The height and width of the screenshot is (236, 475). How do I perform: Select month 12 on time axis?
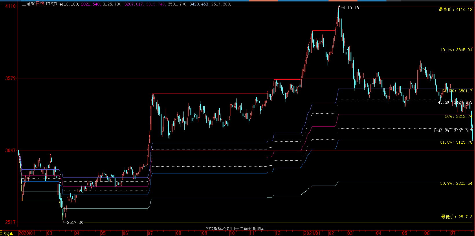(x=278, y=233)
